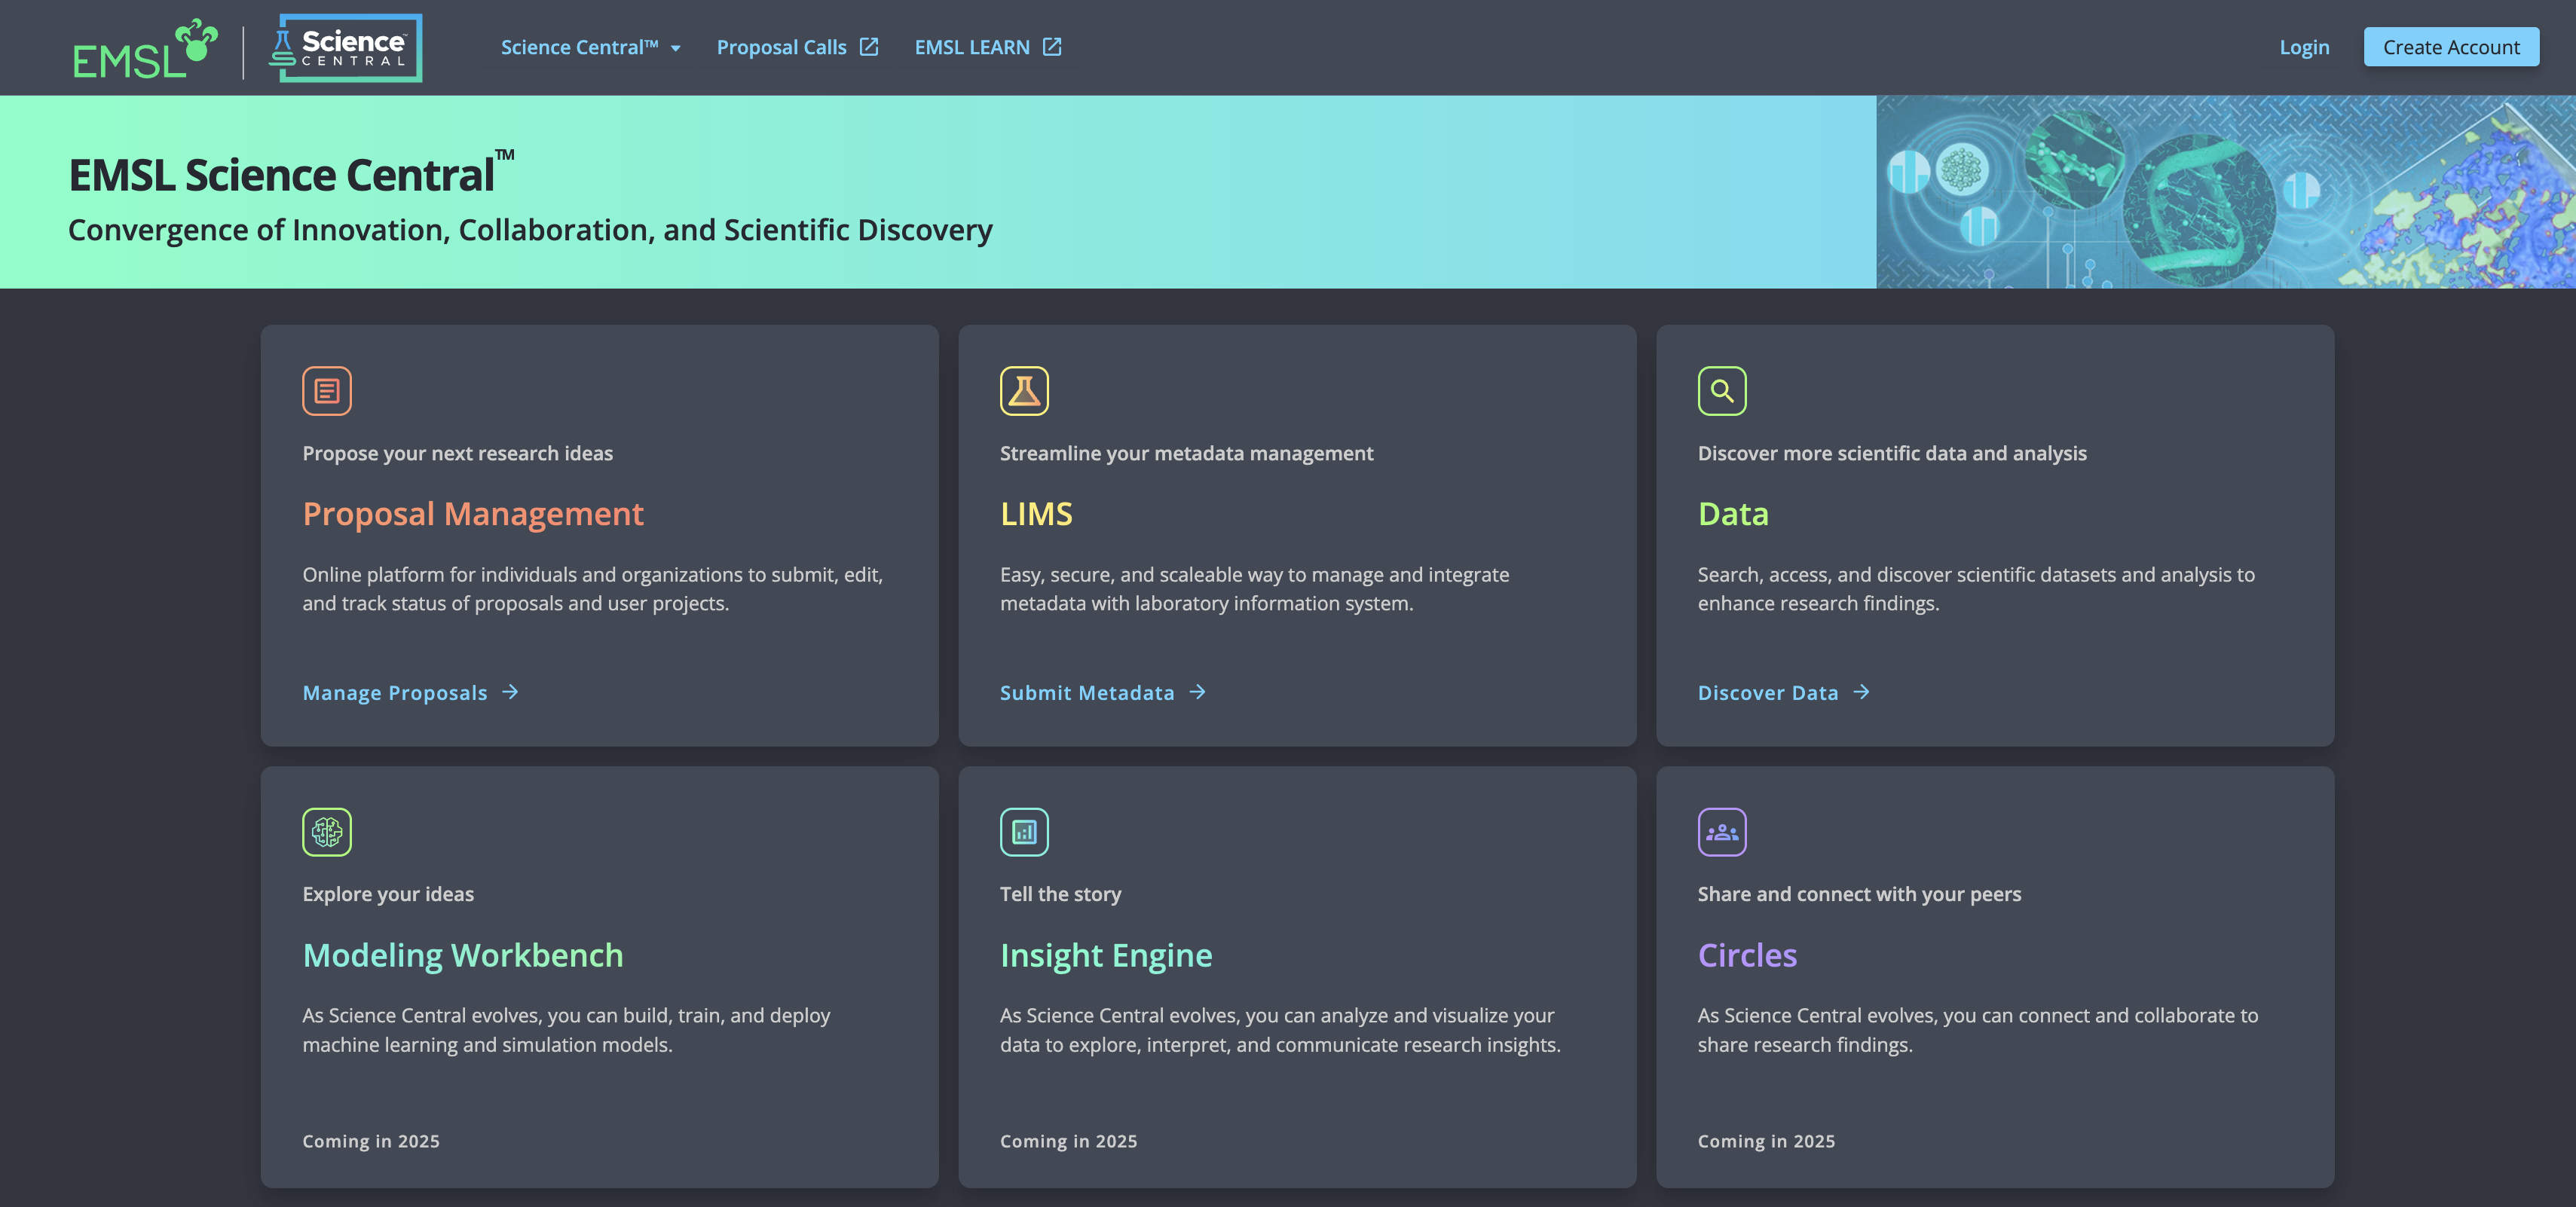Click 'Share and connect with your peers' text
This screenshot has height=1207, width=2576.
(1859, 894)
